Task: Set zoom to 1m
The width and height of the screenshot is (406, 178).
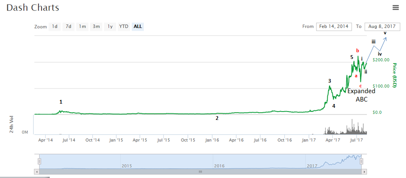Action: click(x=82, y=26)
